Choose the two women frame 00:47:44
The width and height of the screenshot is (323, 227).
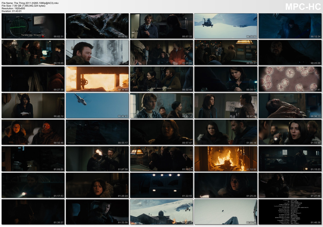[226, 106]
